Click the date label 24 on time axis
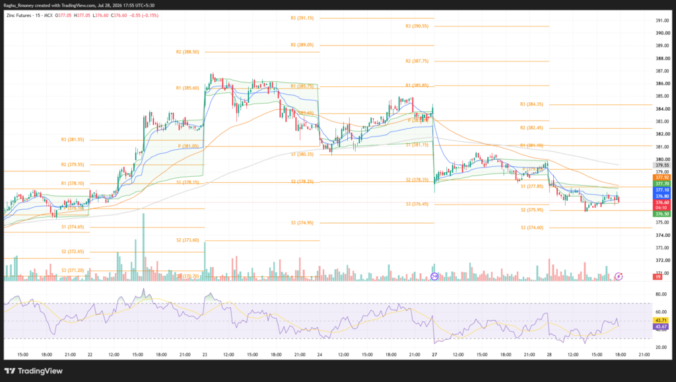The image size is (676, 382). (x=320, y=355)
